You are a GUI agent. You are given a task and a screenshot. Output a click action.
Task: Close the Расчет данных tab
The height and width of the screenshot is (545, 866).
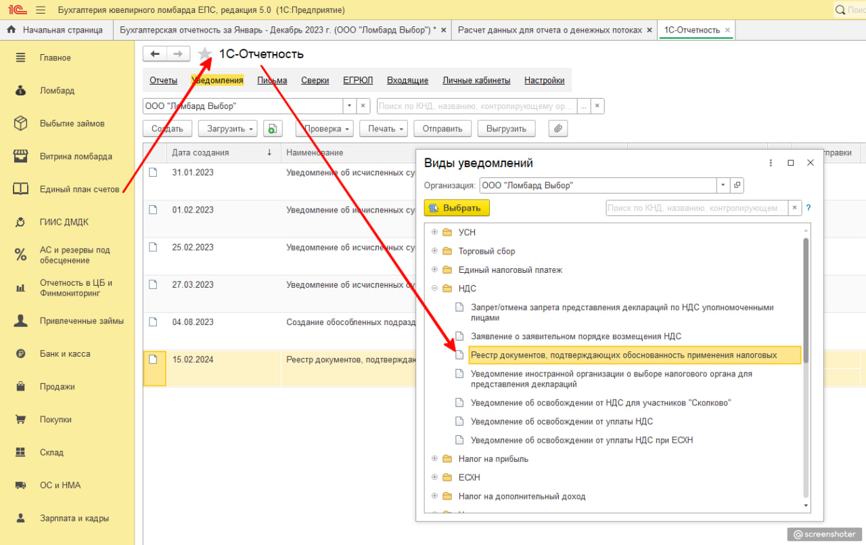tap(649, 30)
